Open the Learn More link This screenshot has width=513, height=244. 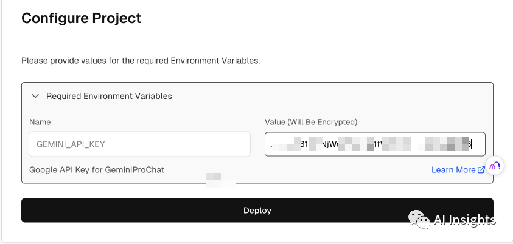click(453, 170)
